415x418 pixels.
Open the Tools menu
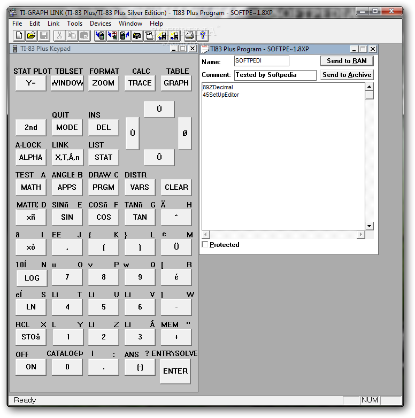[75, 24]
